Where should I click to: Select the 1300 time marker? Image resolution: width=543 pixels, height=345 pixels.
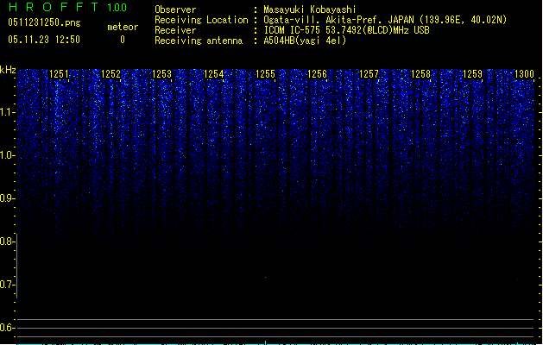point(524,75)
